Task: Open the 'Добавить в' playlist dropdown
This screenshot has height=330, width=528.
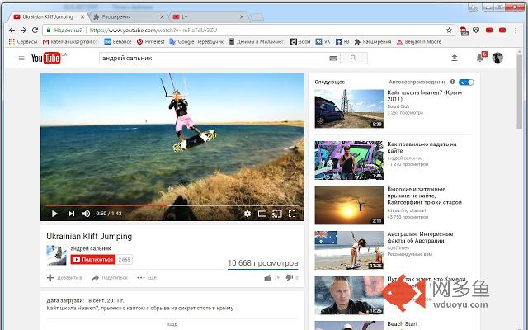Action: (x=64, y=278)
